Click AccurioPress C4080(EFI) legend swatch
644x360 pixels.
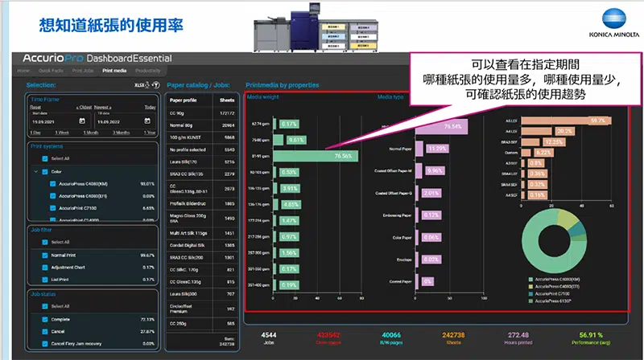click(531, 287)
